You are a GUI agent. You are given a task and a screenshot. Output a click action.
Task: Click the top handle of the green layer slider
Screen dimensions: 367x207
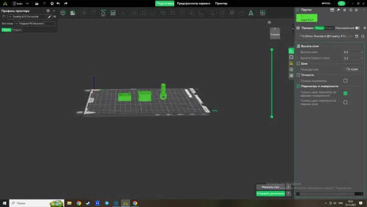(272, 50)
